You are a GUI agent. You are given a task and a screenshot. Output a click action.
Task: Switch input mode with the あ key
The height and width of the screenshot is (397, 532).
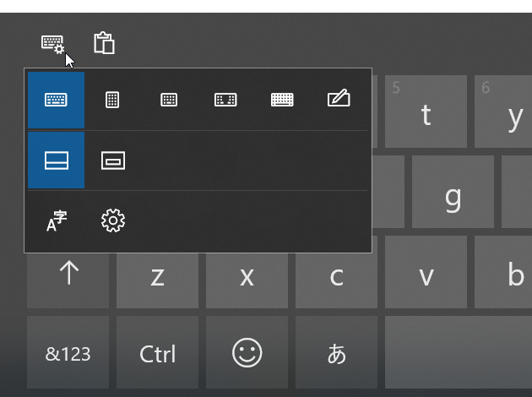click(337, 352)
